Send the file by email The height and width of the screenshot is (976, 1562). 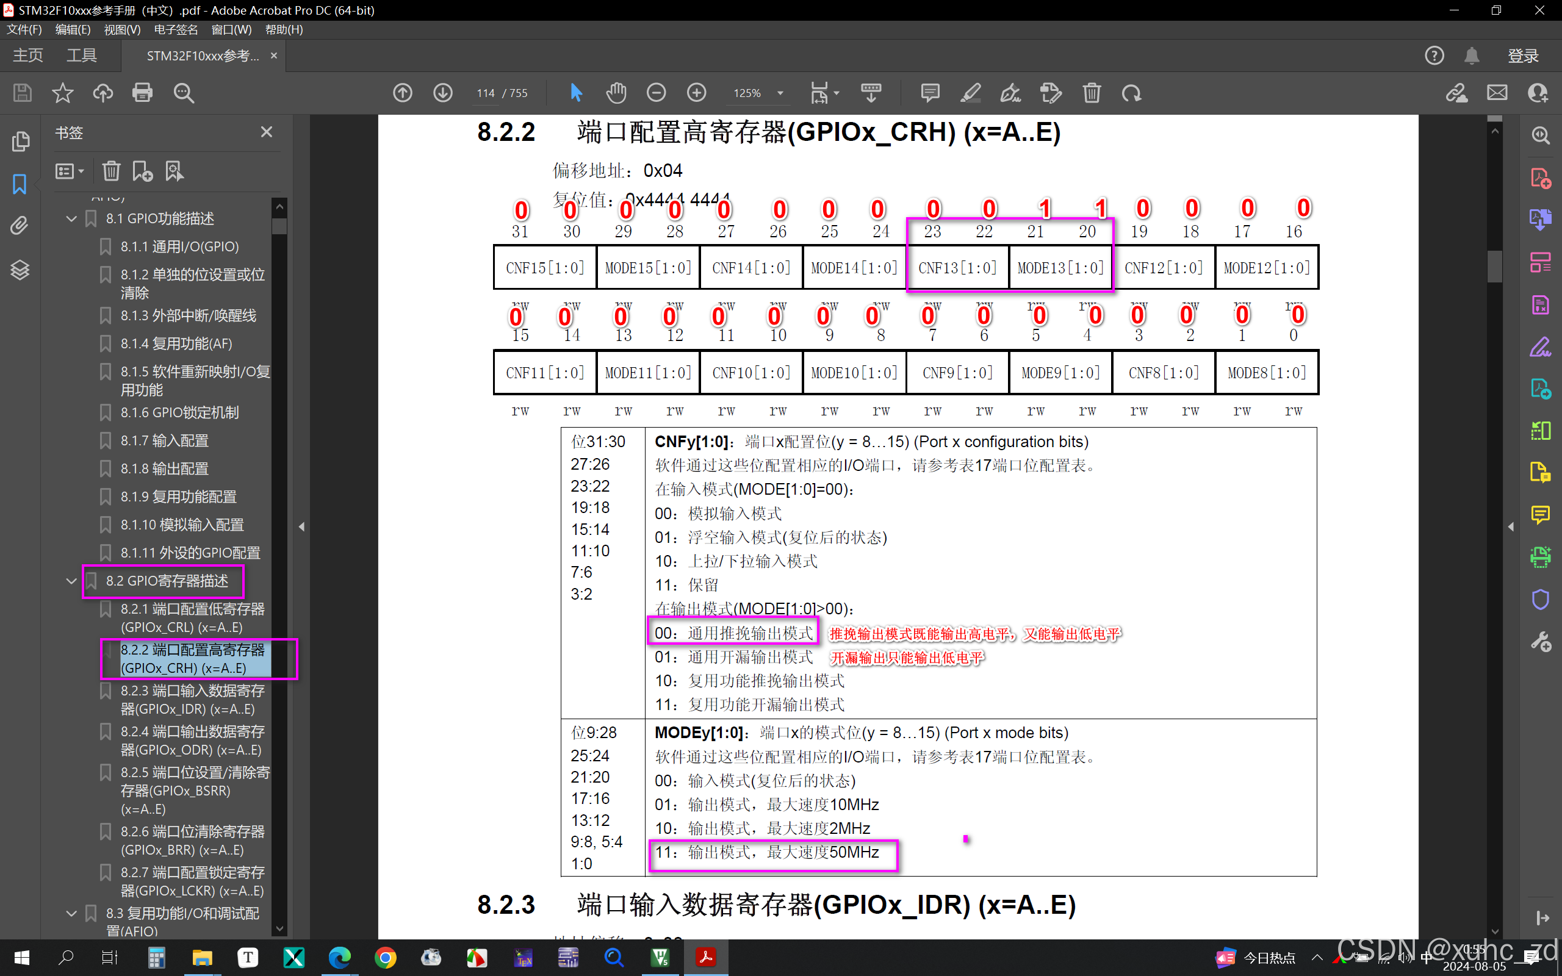tap(1497, 93)
